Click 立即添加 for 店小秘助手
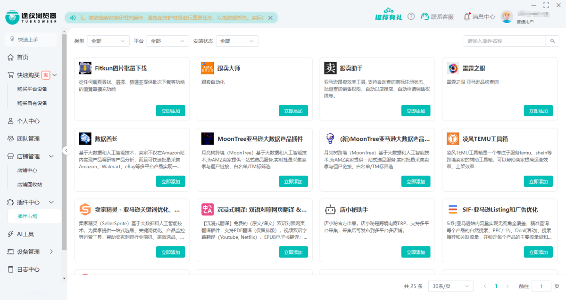The width and height of the screenshot is (566, 300). (x=416, y=252)
